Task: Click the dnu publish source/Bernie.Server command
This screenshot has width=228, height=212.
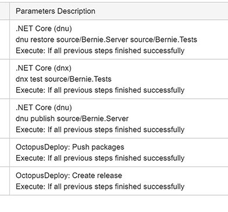Action: point(72,118)
